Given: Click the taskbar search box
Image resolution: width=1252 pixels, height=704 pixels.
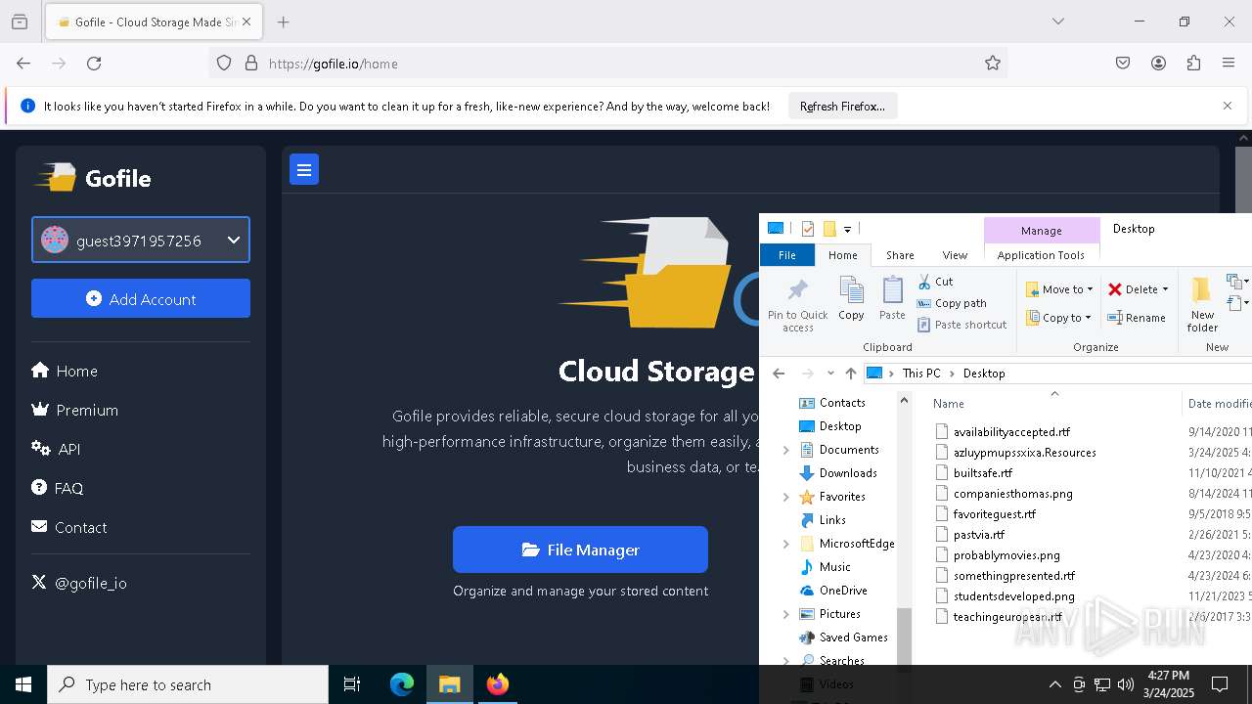Looking at the screenshot, I should (x=188, y=684).
